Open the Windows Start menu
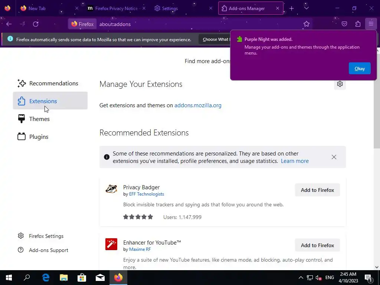This screenshot has width=380, height=285. [x=9, y=278]
